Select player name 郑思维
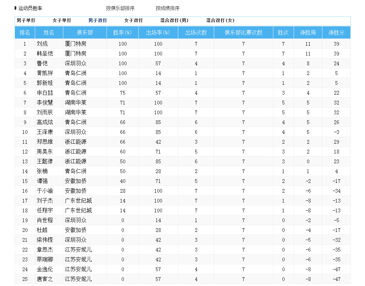 45,142
